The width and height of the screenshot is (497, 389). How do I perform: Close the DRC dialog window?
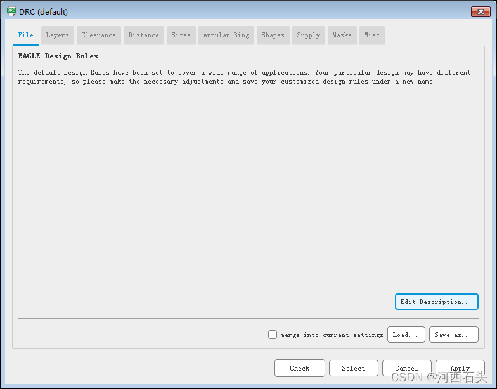coord(480,11)
